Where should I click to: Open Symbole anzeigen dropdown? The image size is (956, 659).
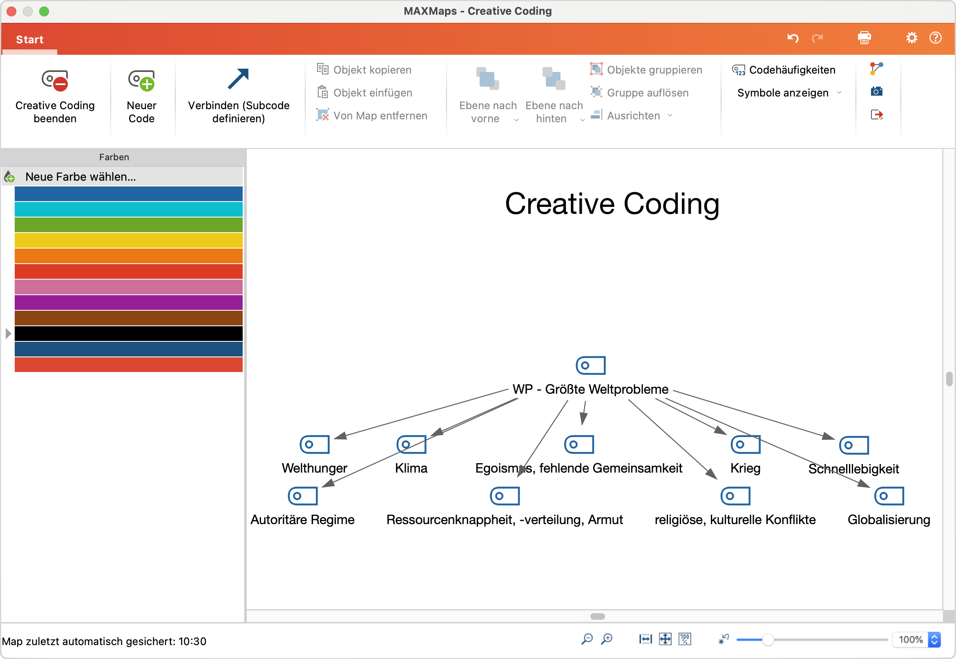click(x=789, y=92)
